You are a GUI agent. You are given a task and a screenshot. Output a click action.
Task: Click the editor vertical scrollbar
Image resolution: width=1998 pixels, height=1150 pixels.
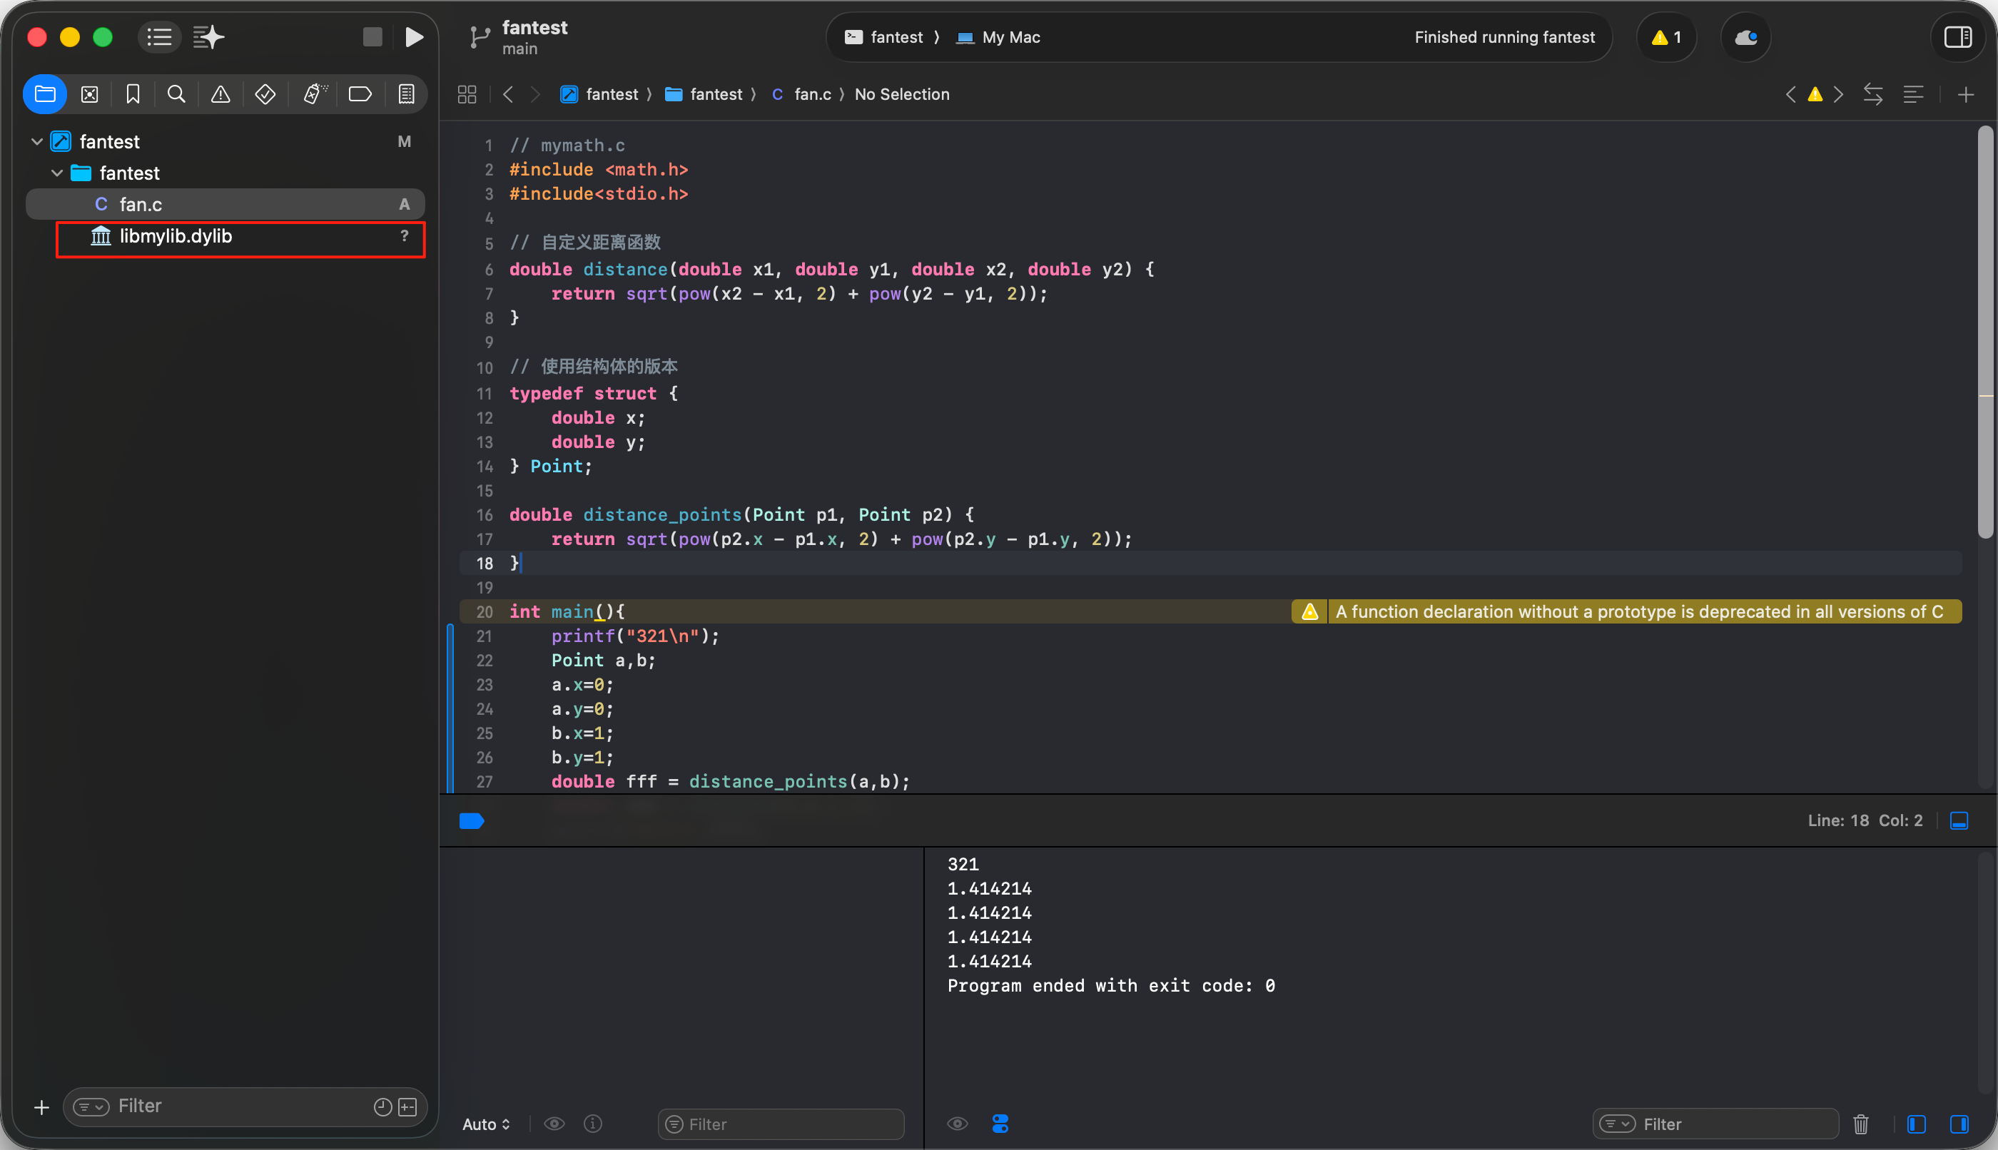click(x=1984, y=332)
